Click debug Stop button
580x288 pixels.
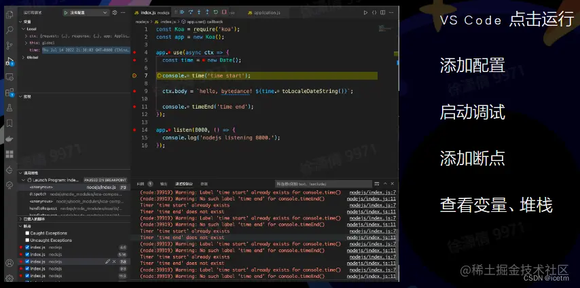coord(224,12)
